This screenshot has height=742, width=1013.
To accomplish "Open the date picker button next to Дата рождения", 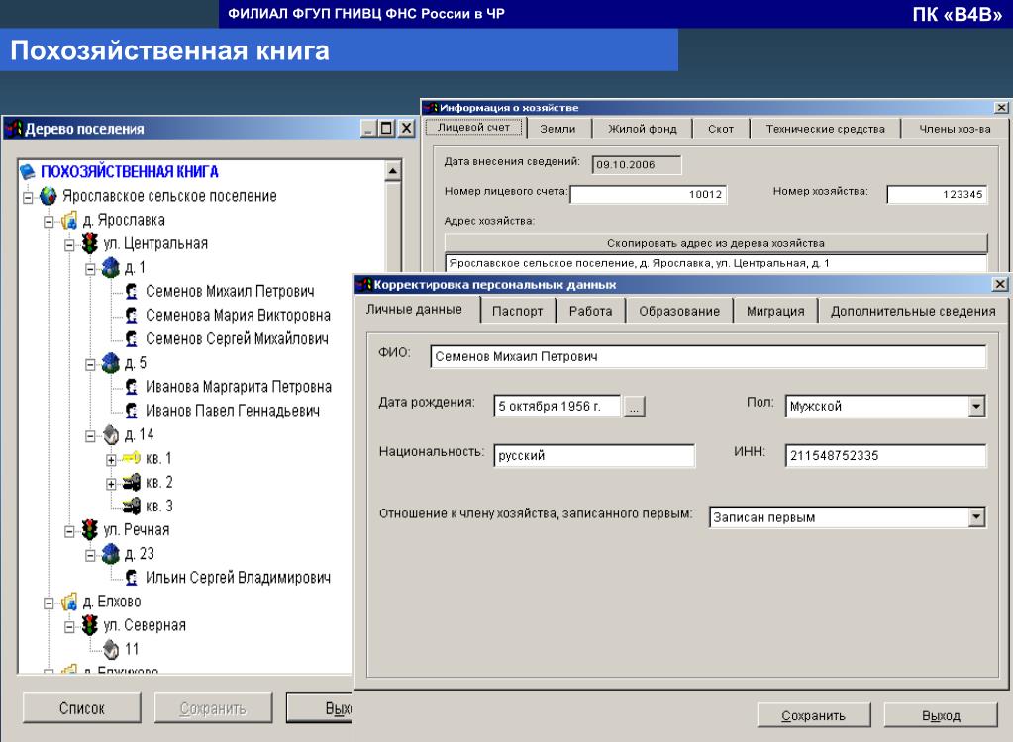I will [635, 407].
